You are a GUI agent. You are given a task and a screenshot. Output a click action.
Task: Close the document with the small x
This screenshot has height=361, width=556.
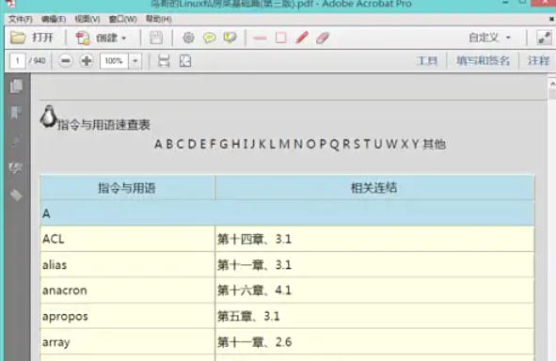[551, 19]
